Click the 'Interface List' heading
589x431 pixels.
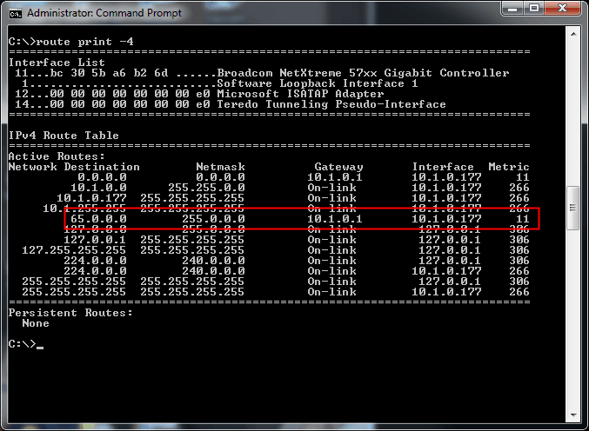57,63
